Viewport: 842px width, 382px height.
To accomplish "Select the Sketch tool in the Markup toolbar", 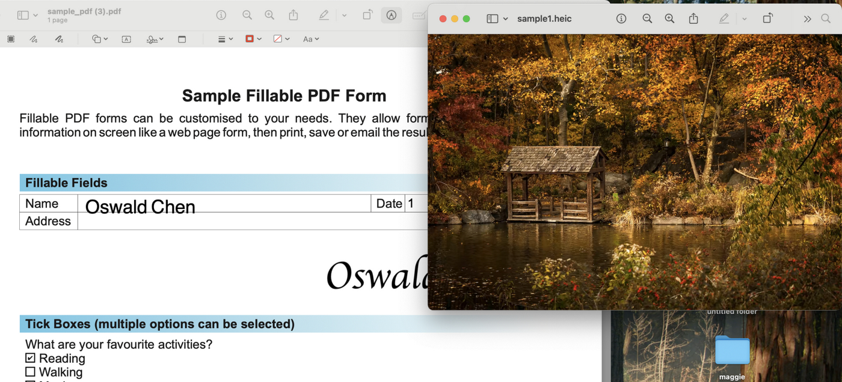I will click(x=33, y=38).
